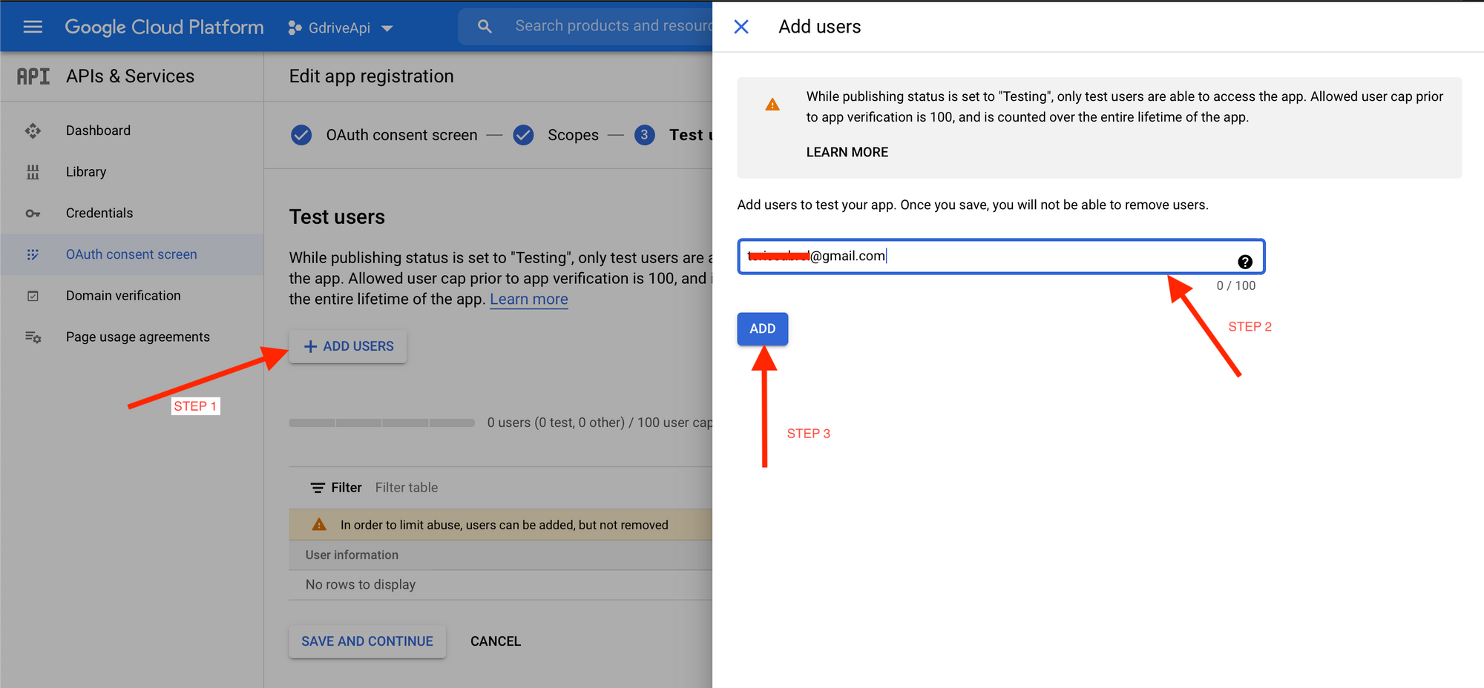Click the CANCEL button

(496, 641)
